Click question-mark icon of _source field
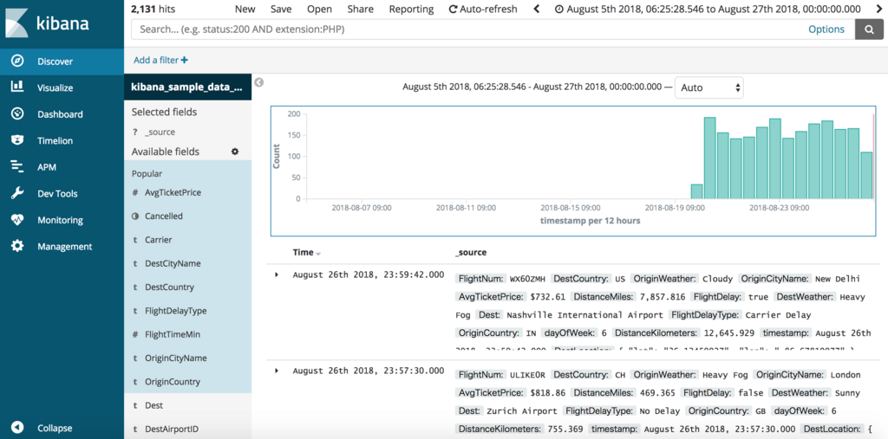The height and width of the screenshot is (439, 888). pos(134,132)
